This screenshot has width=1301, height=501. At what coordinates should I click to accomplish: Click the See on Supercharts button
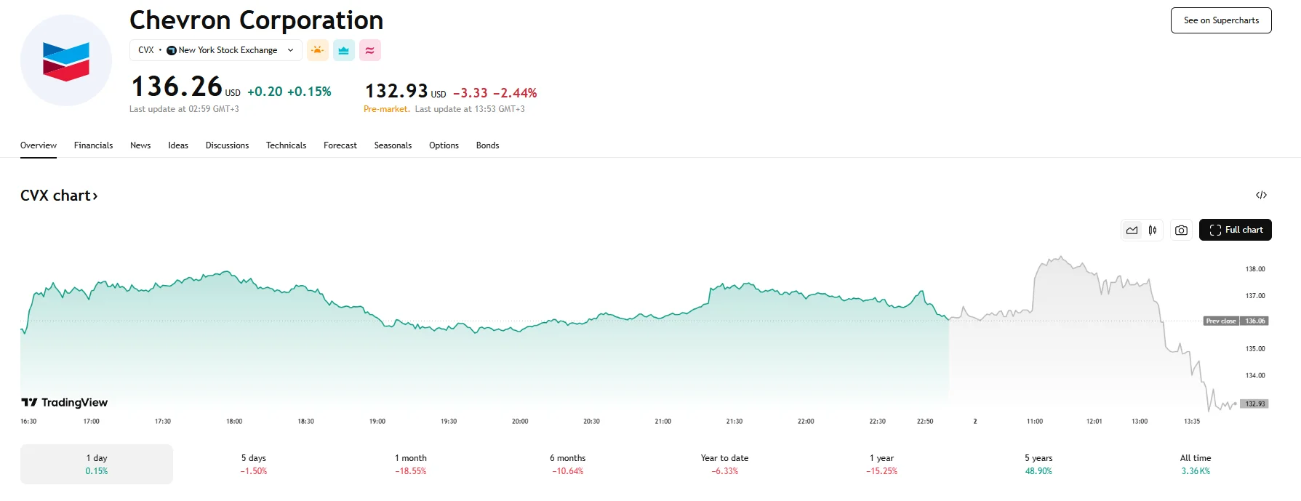click(1221, 20)
